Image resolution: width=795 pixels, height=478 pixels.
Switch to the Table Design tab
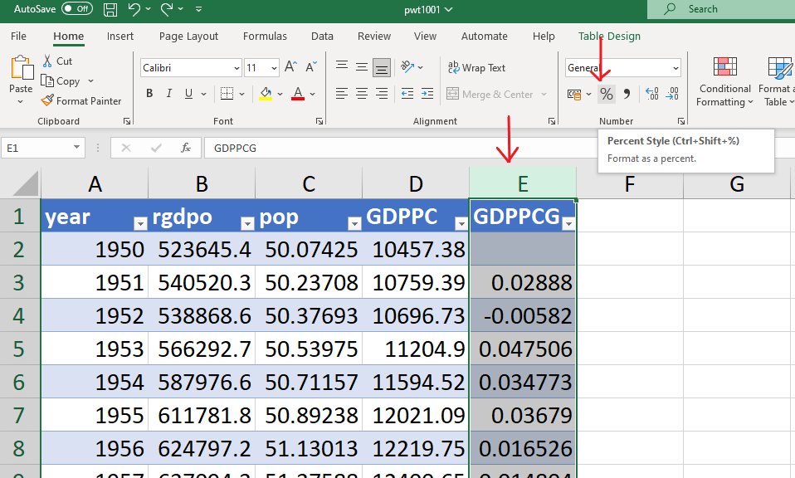(609, 37)
